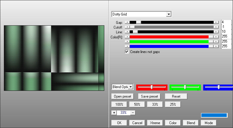Click left arrow of blue color slider
The image size is (233, 128).
coord(127,46)
